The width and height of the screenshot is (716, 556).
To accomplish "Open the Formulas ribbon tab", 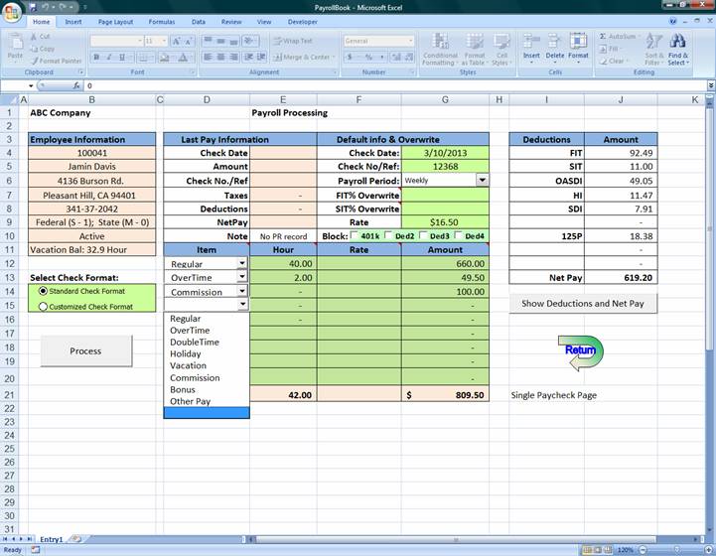I will click(x=161, y=21).
